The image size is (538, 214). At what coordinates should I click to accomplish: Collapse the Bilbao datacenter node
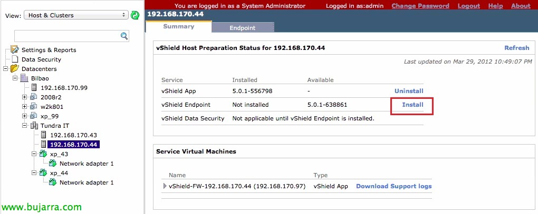tap(15, 78)
